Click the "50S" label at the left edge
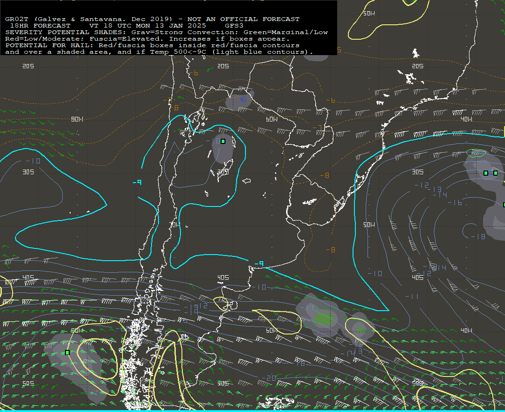 coord(28,384)
